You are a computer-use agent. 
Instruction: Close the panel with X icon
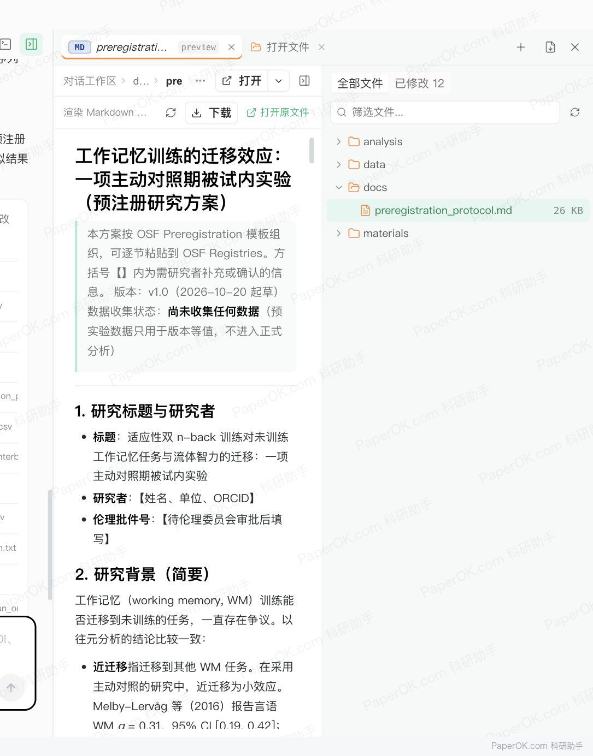(575, 47)
